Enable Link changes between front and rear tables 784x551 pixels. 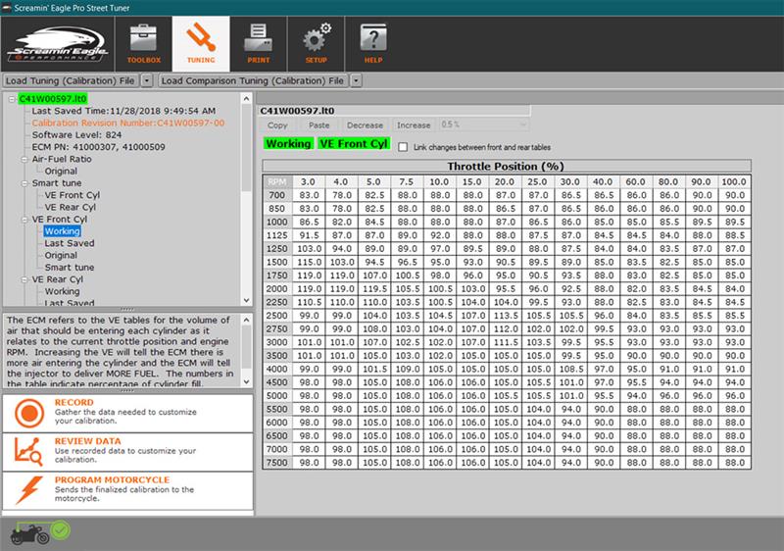[404, 146]
